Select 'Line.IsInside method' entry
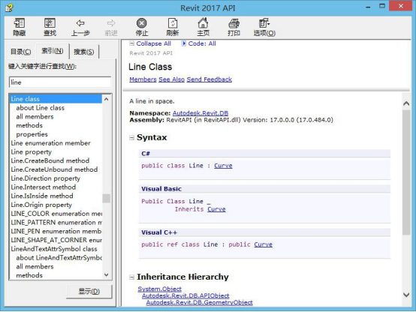 click(x=42, y=196)
